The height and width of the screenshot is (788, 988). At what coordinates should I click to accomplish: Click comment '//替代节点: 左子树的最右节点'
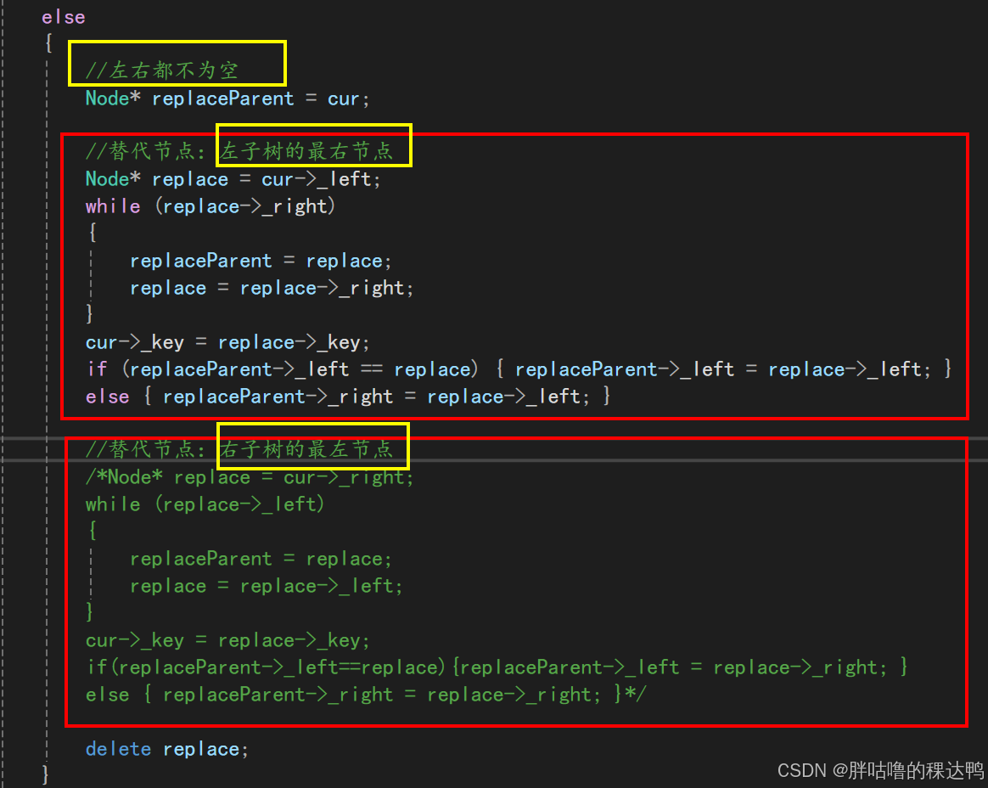point(239,151)
